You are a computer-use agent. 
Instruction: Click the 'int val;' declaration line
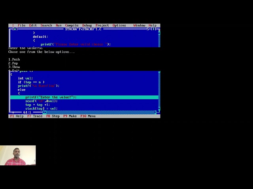[25, 78]
